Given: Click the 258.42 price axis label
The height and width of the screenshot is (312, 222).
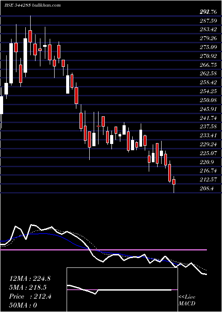Looking at the screenshot, I should pyautogui.click(x=208, y=82).
